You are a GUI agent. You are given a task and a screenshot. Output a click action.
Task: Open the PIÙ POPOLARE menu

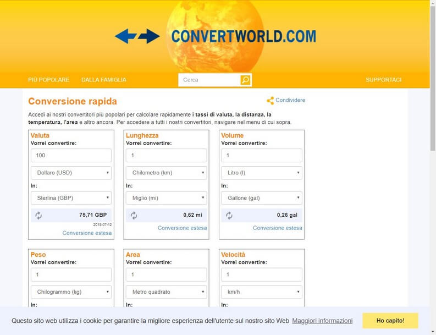[49, 80]
